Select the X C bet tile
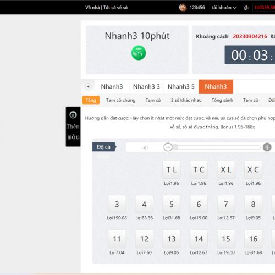 click(253, 169)
